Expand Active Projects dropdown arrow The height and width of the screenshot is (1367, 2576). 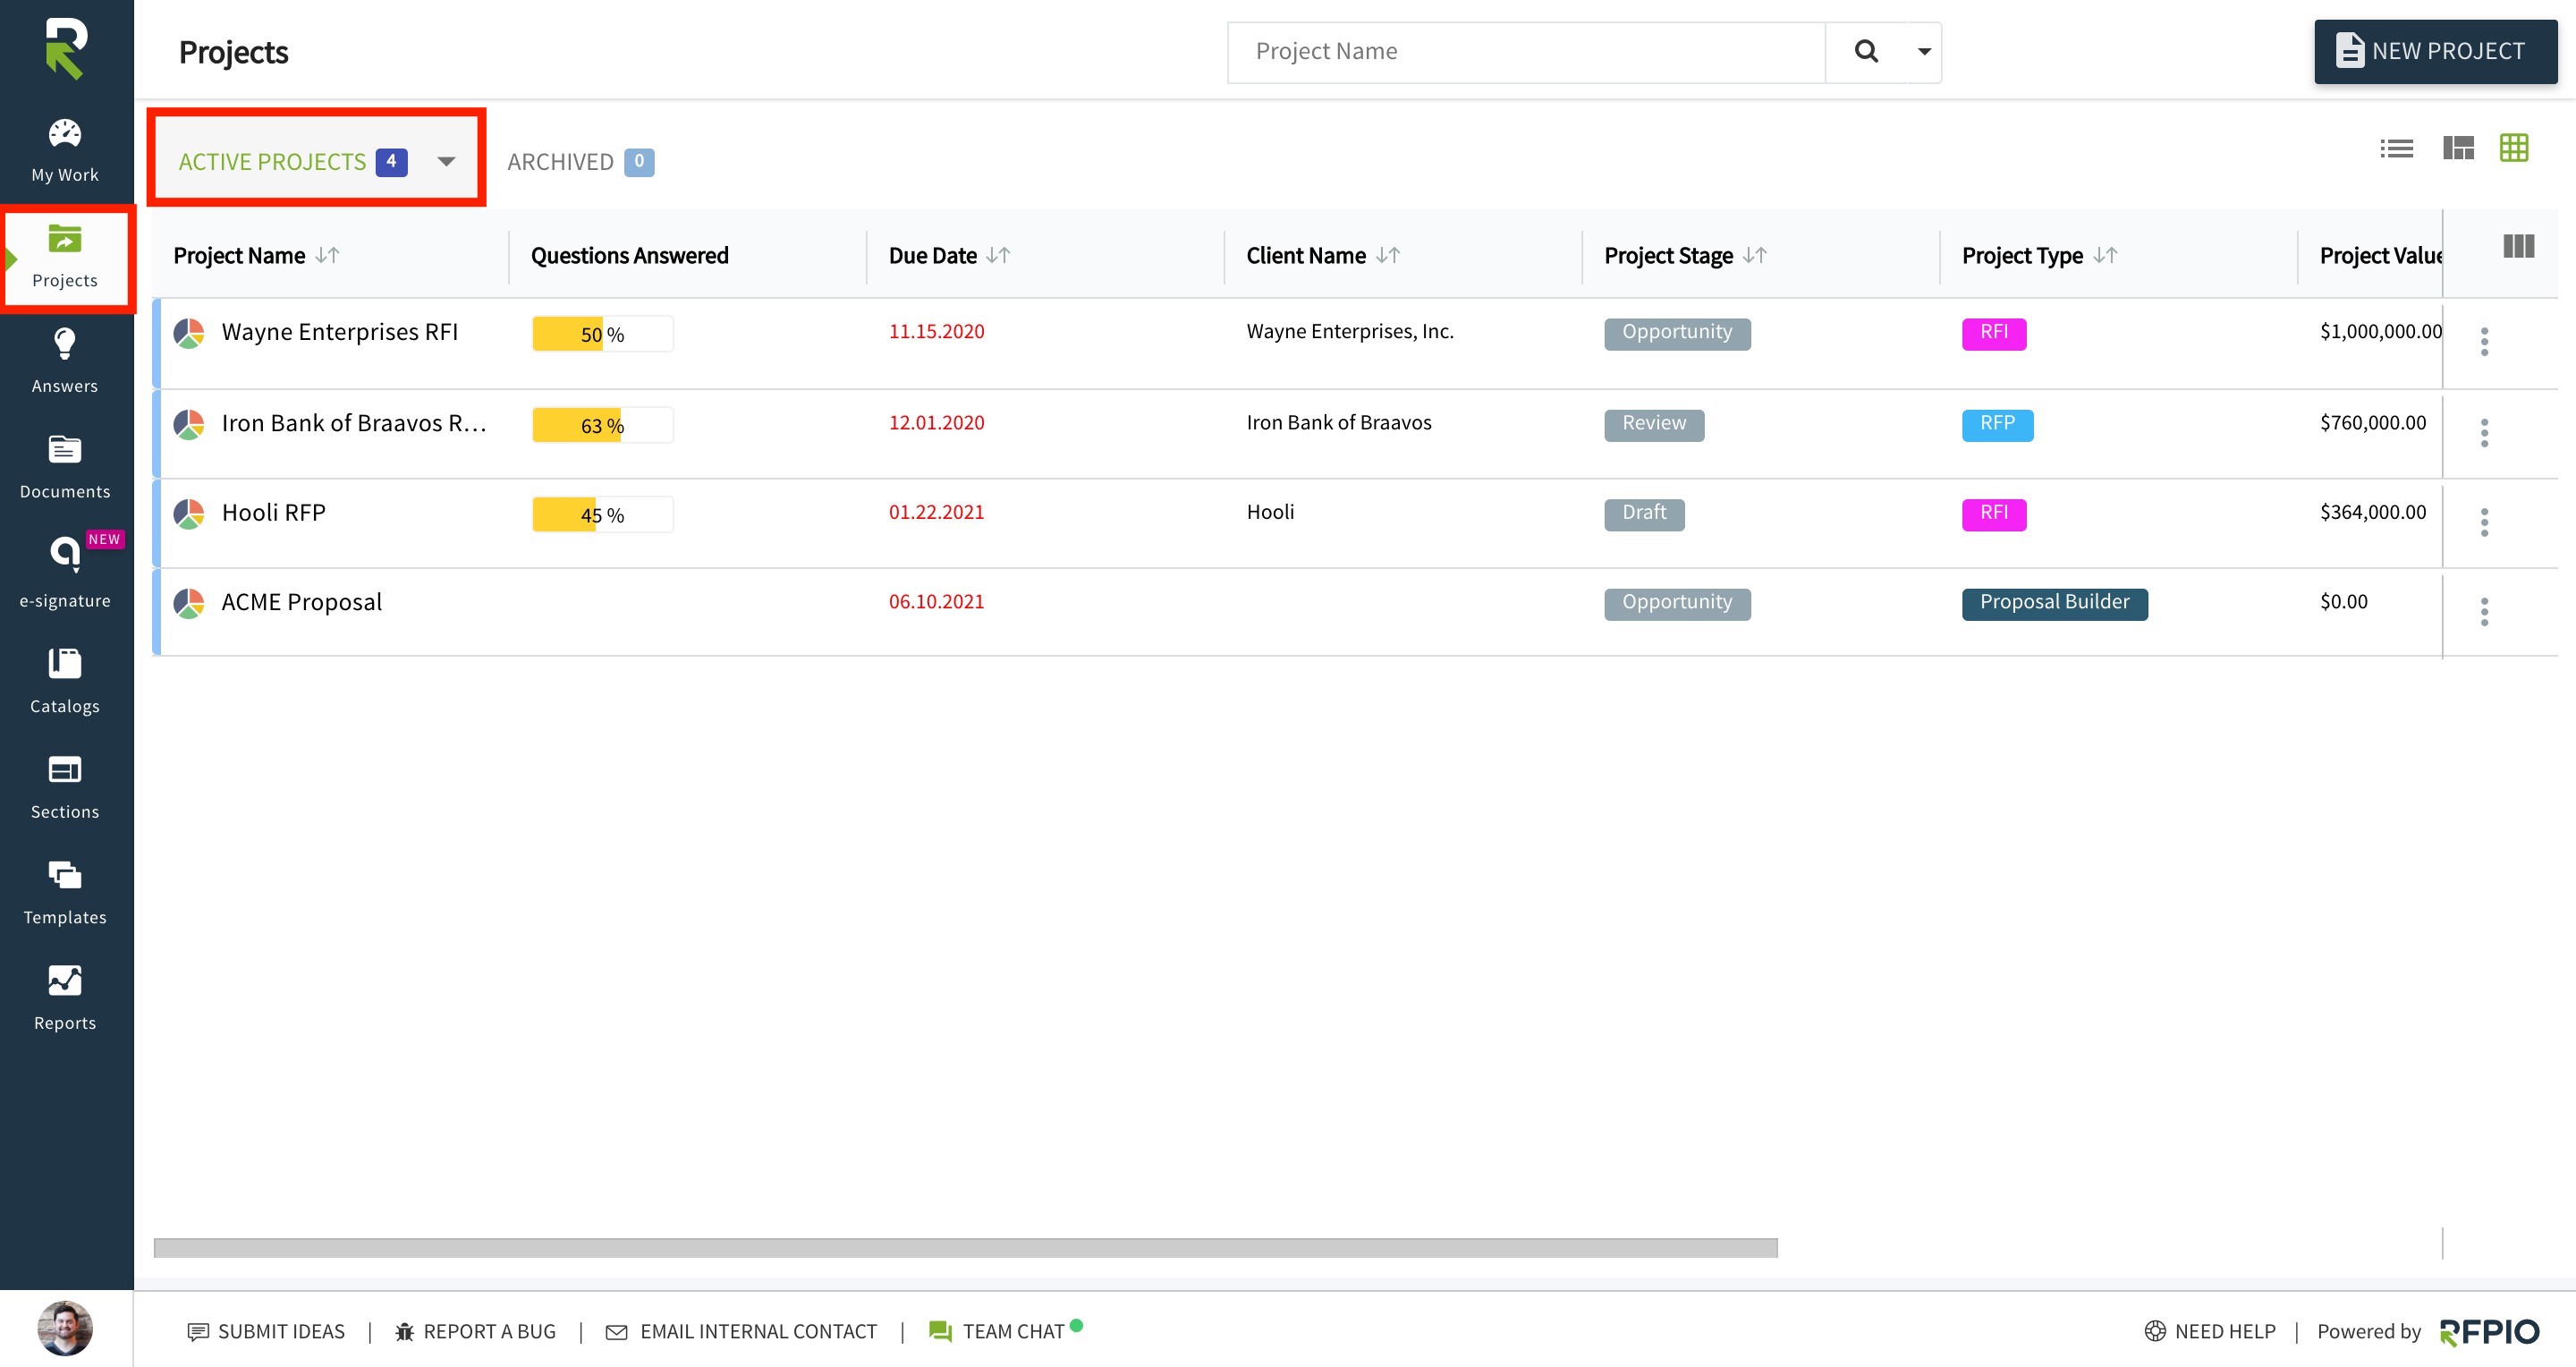tap(446, 162)
